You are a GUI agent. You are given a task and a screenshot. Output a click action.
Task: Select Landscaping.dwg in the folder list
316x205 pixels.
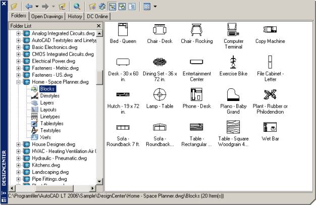[50, 172]
